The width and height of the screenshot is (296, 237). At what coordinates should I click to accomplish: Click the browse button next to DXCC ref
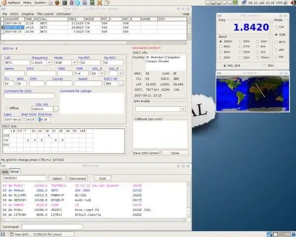121,84
